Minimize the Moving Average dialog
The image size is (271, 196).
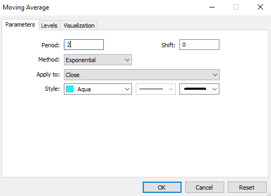pos(212,7)
